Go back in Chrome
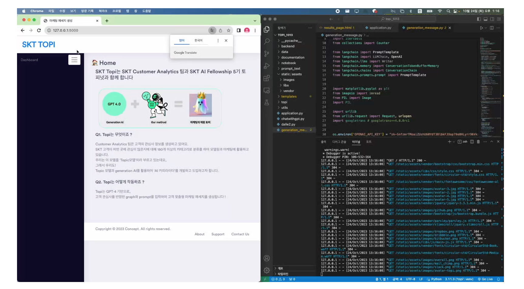 (22, 30)
